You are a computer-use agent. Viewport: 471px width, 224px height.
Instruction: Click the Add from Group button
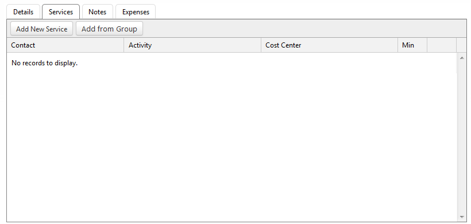click(109, 29)
